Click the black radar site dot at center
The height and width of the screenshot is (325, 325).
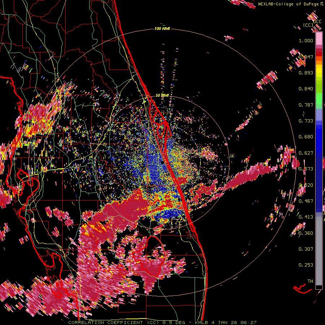coord(162,163)
